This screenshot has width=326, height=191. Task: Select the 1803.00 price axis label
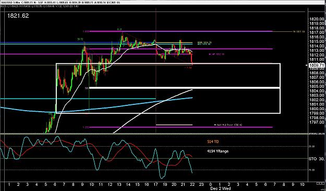(317, 95)
